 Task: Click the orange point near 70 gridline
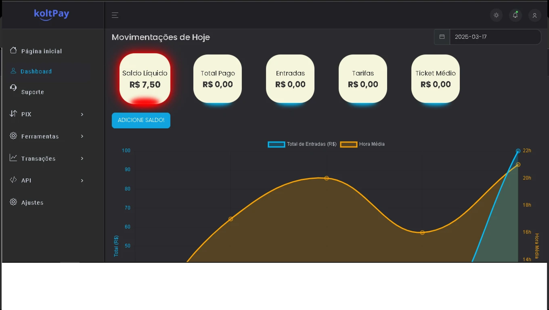[x=231, y=219]
